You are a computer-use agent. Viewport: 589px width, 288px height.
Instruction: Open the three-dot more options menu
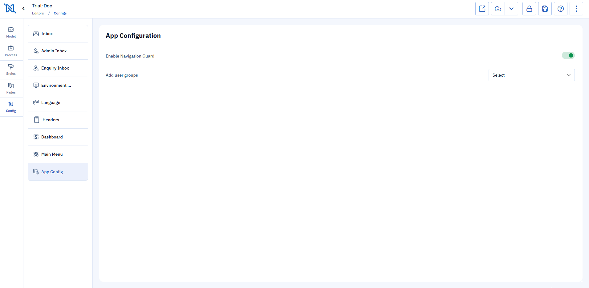click(576, 9)
